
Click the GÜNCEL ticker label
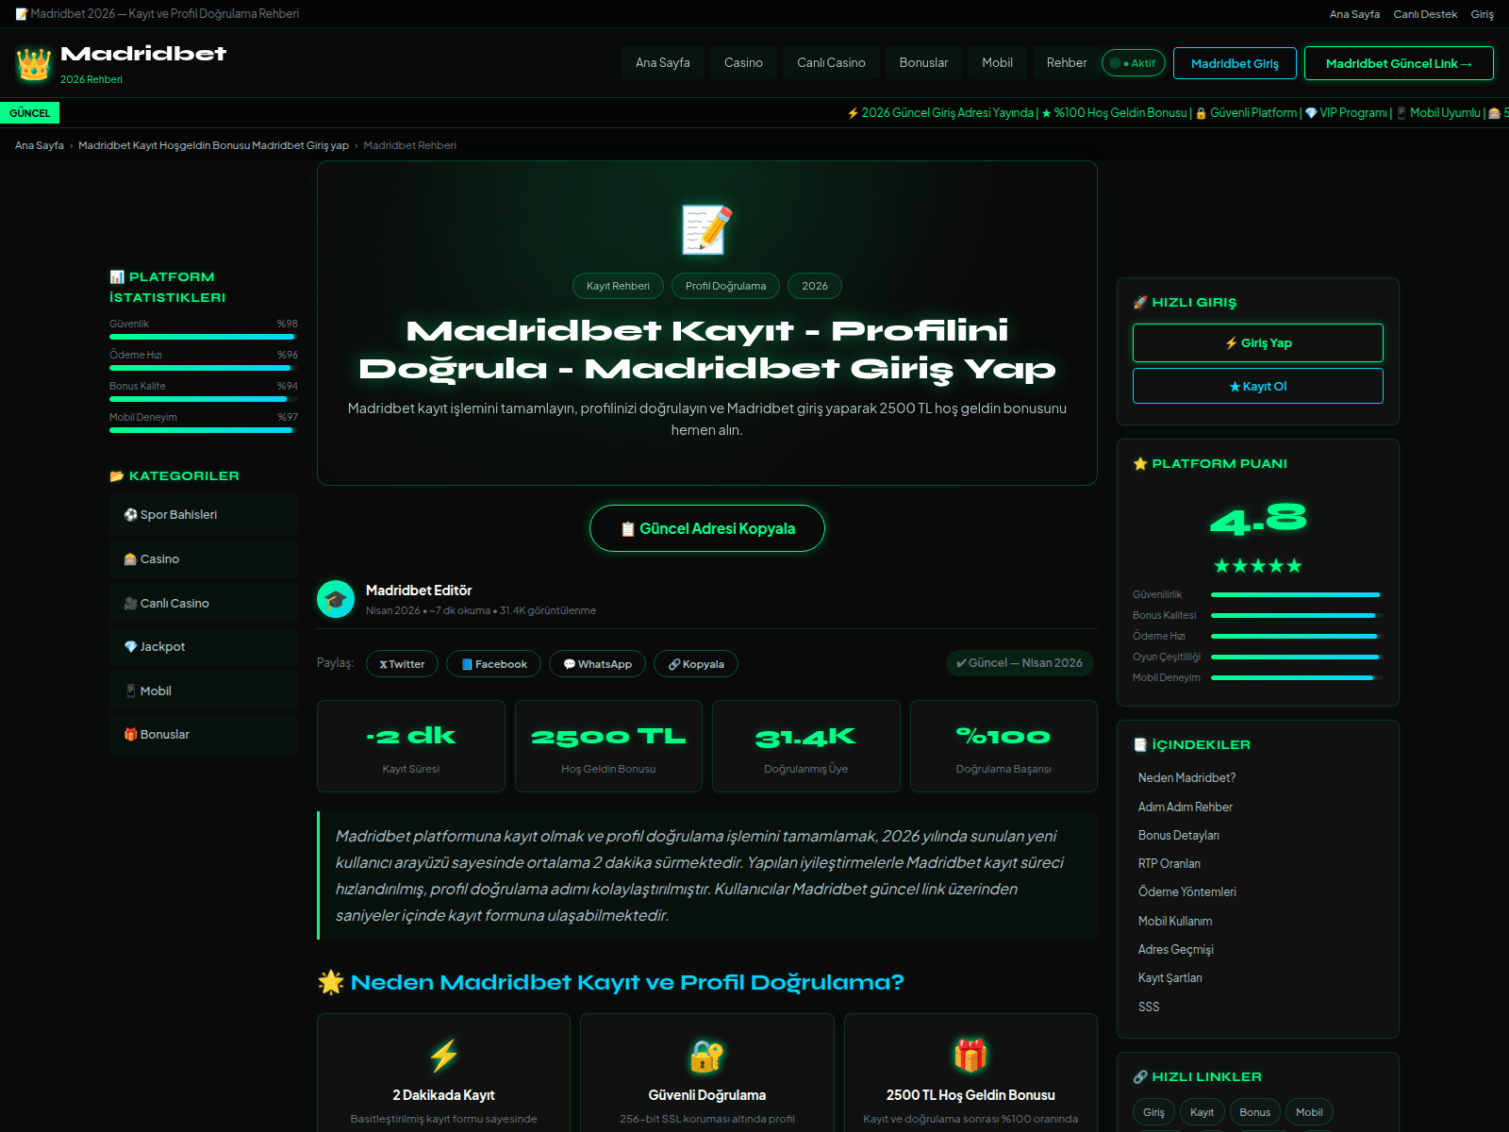click(29, 113)
